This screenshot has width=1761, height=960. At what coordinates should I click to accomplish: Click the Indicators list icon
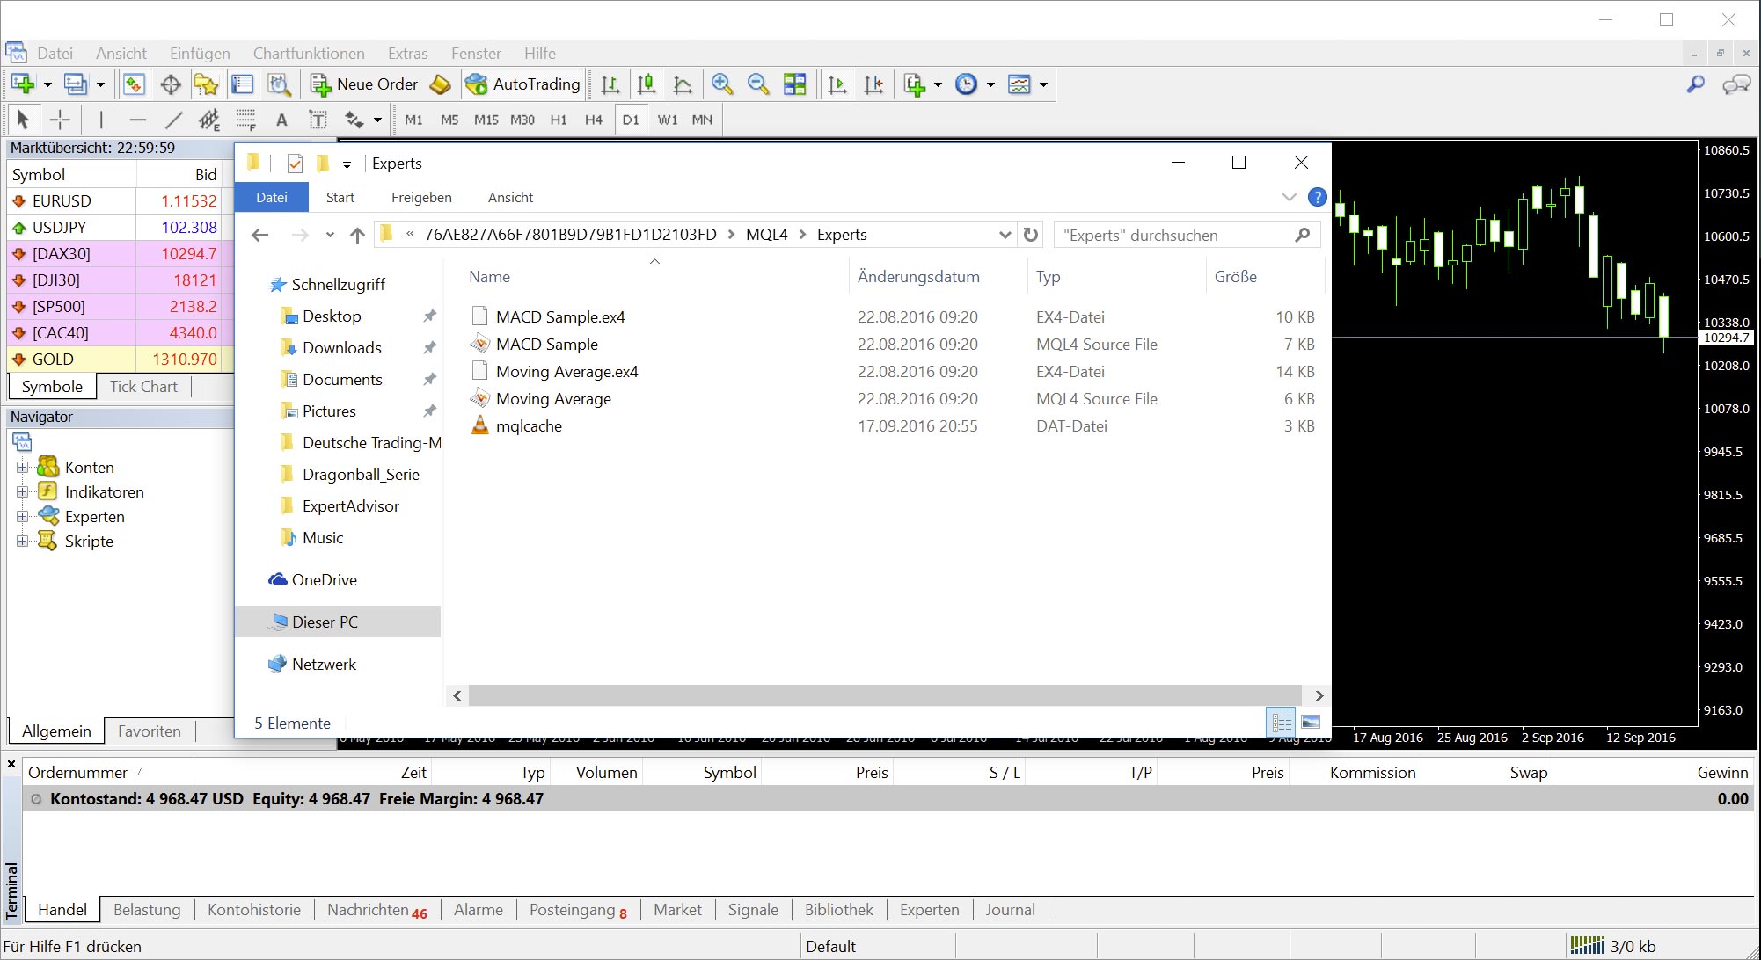coord(915,84)
